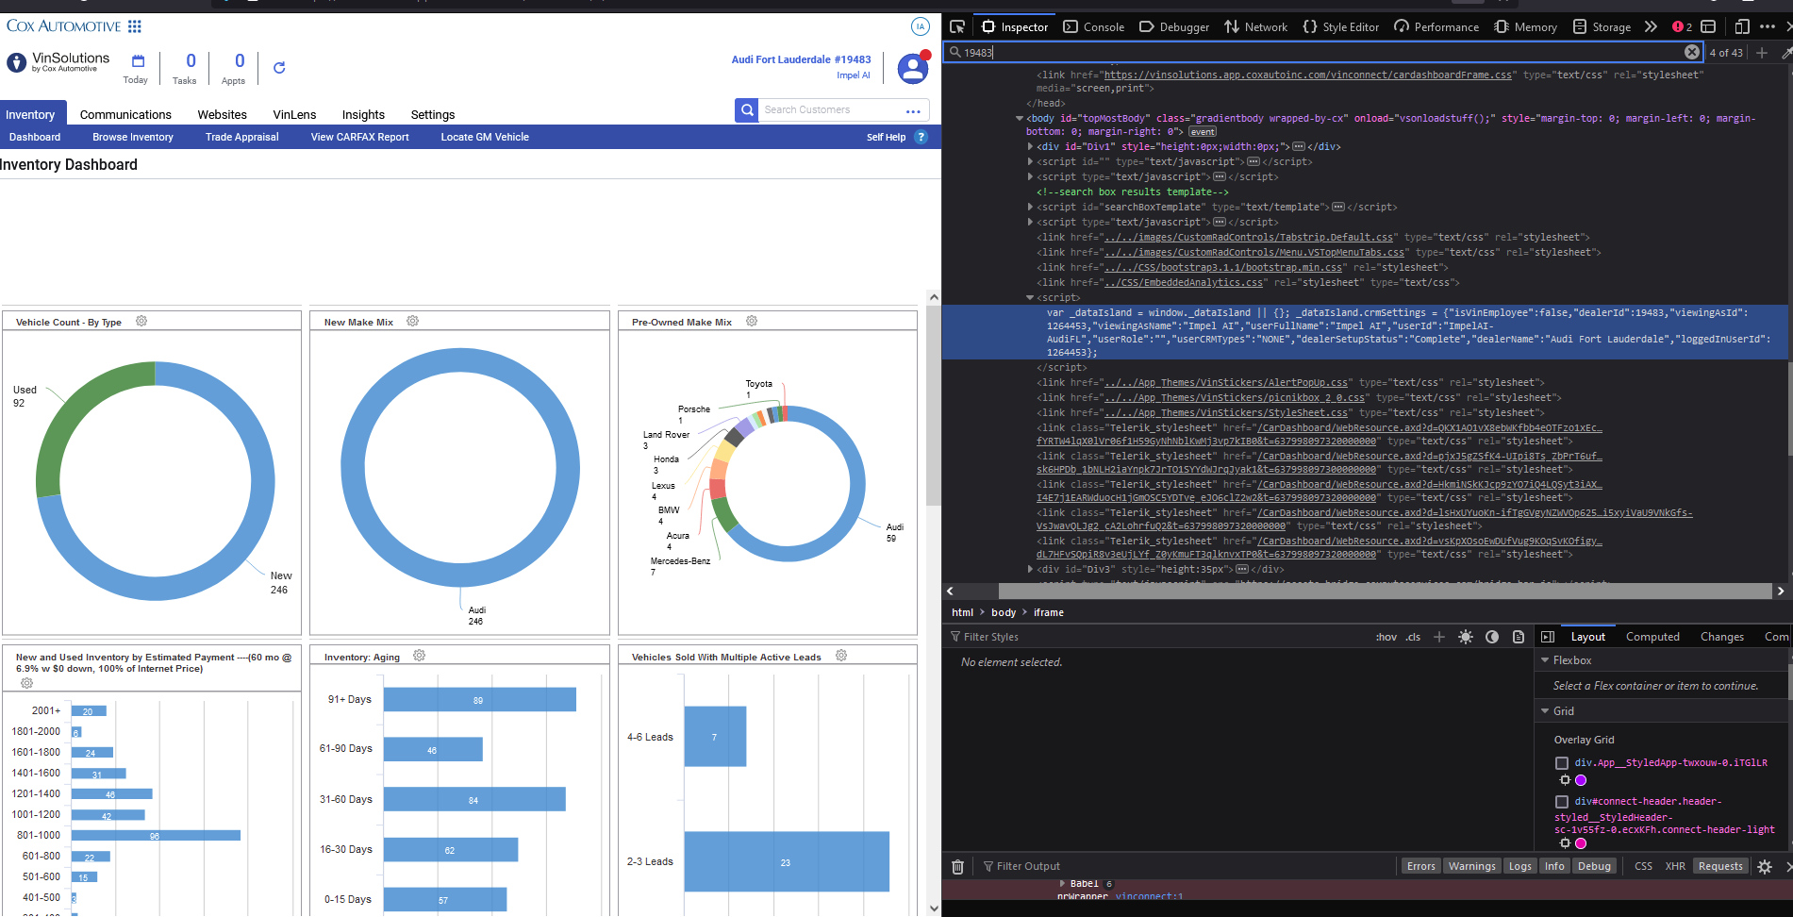Toggle Responsive Design Mode icon in DevTools
1793x917 pixels.
[x=1742, y=26]
